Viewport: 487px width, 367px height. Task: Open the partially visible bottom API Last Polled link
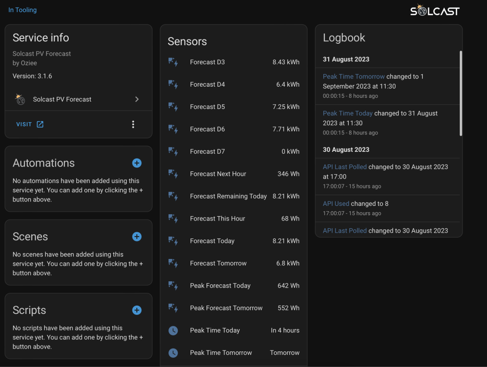tap(345, 231)
